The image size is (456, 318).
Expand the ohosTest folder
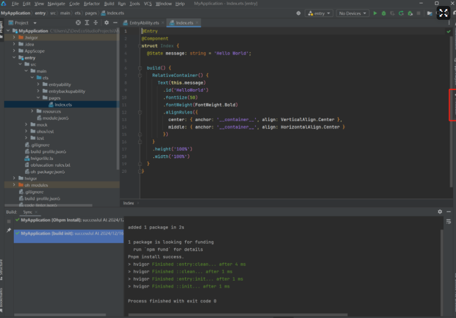click(26, 131)
